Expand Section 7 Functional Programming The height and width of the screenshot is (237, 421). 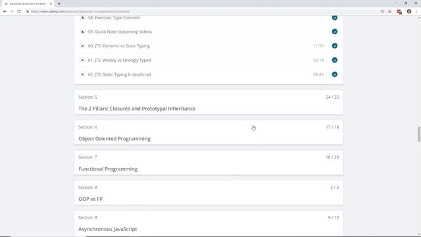click(x=209, y=163)
